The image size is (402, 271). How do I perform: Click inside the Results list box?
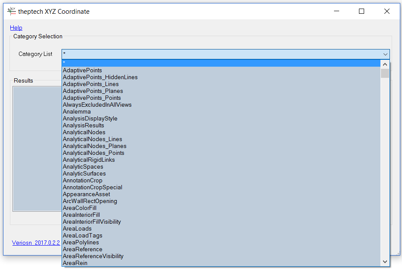[37, 149]
